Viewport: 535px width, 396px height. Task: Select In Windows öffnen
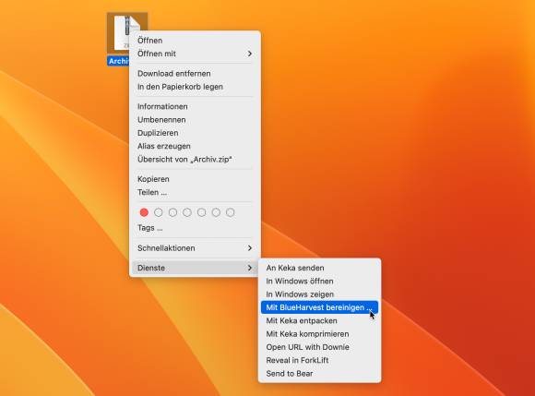[320, 282]
